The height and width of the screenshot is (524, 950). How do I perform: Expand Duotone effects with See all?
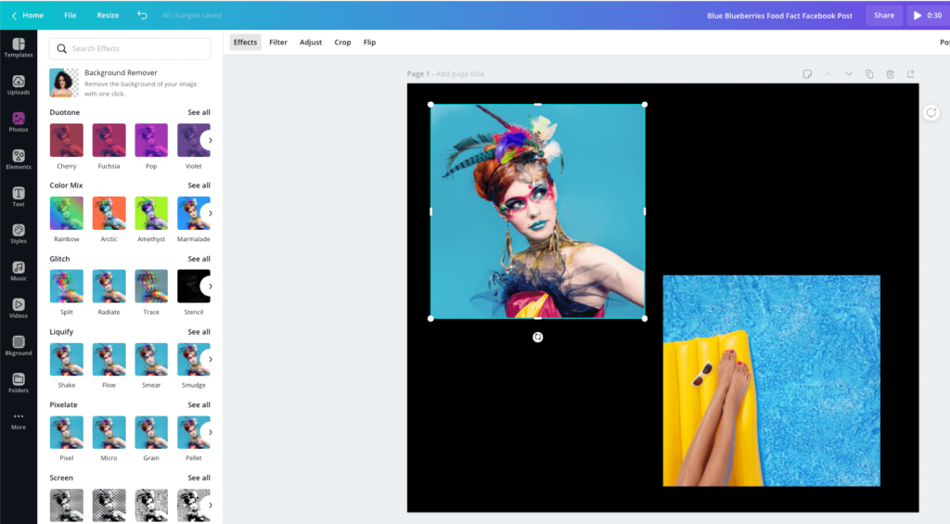(199, 112)
